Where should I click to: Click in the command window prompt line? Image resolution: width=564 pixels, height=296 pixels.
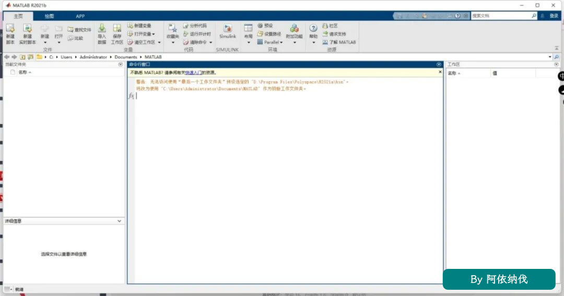pyautogui.click(x=289, y=96)
